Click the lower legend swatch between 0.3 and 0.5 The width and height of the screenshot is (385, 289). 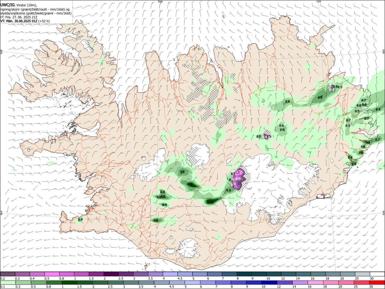[x=23, y=282]
